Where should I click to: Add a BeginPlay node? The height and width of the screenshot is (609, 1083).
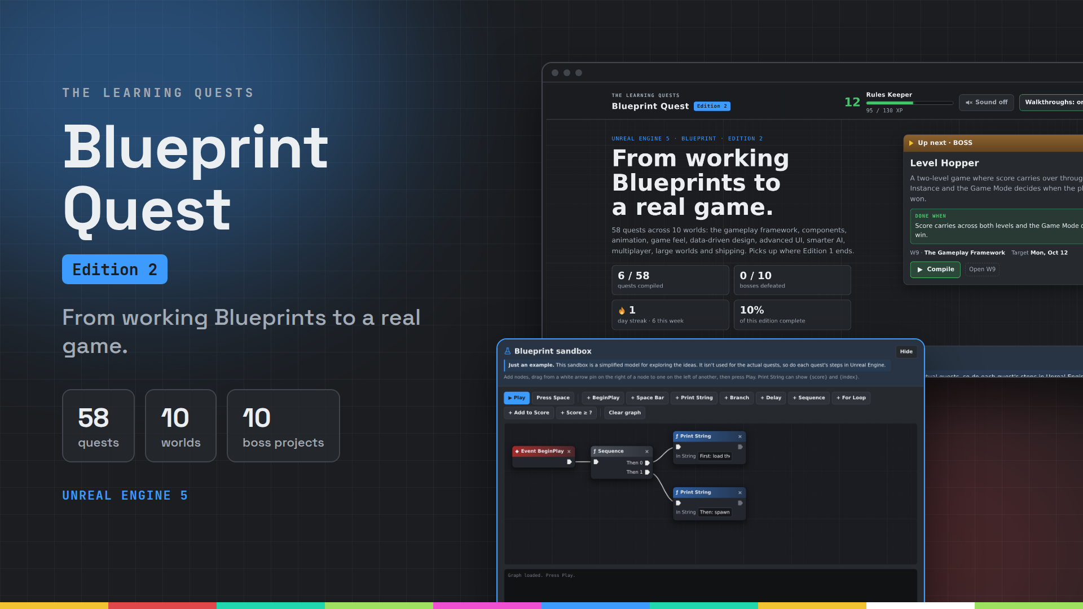click(x=603, y=398)
